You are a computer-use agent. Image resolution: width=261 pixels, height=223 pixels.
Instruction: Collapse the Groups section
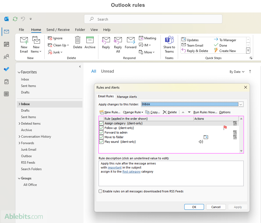19,178
